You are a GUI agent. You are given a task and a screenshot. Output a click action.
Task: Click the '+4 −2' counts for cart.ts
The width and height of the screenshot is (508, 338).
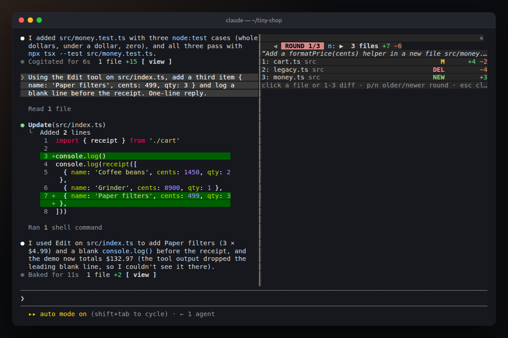coord(477,62)
